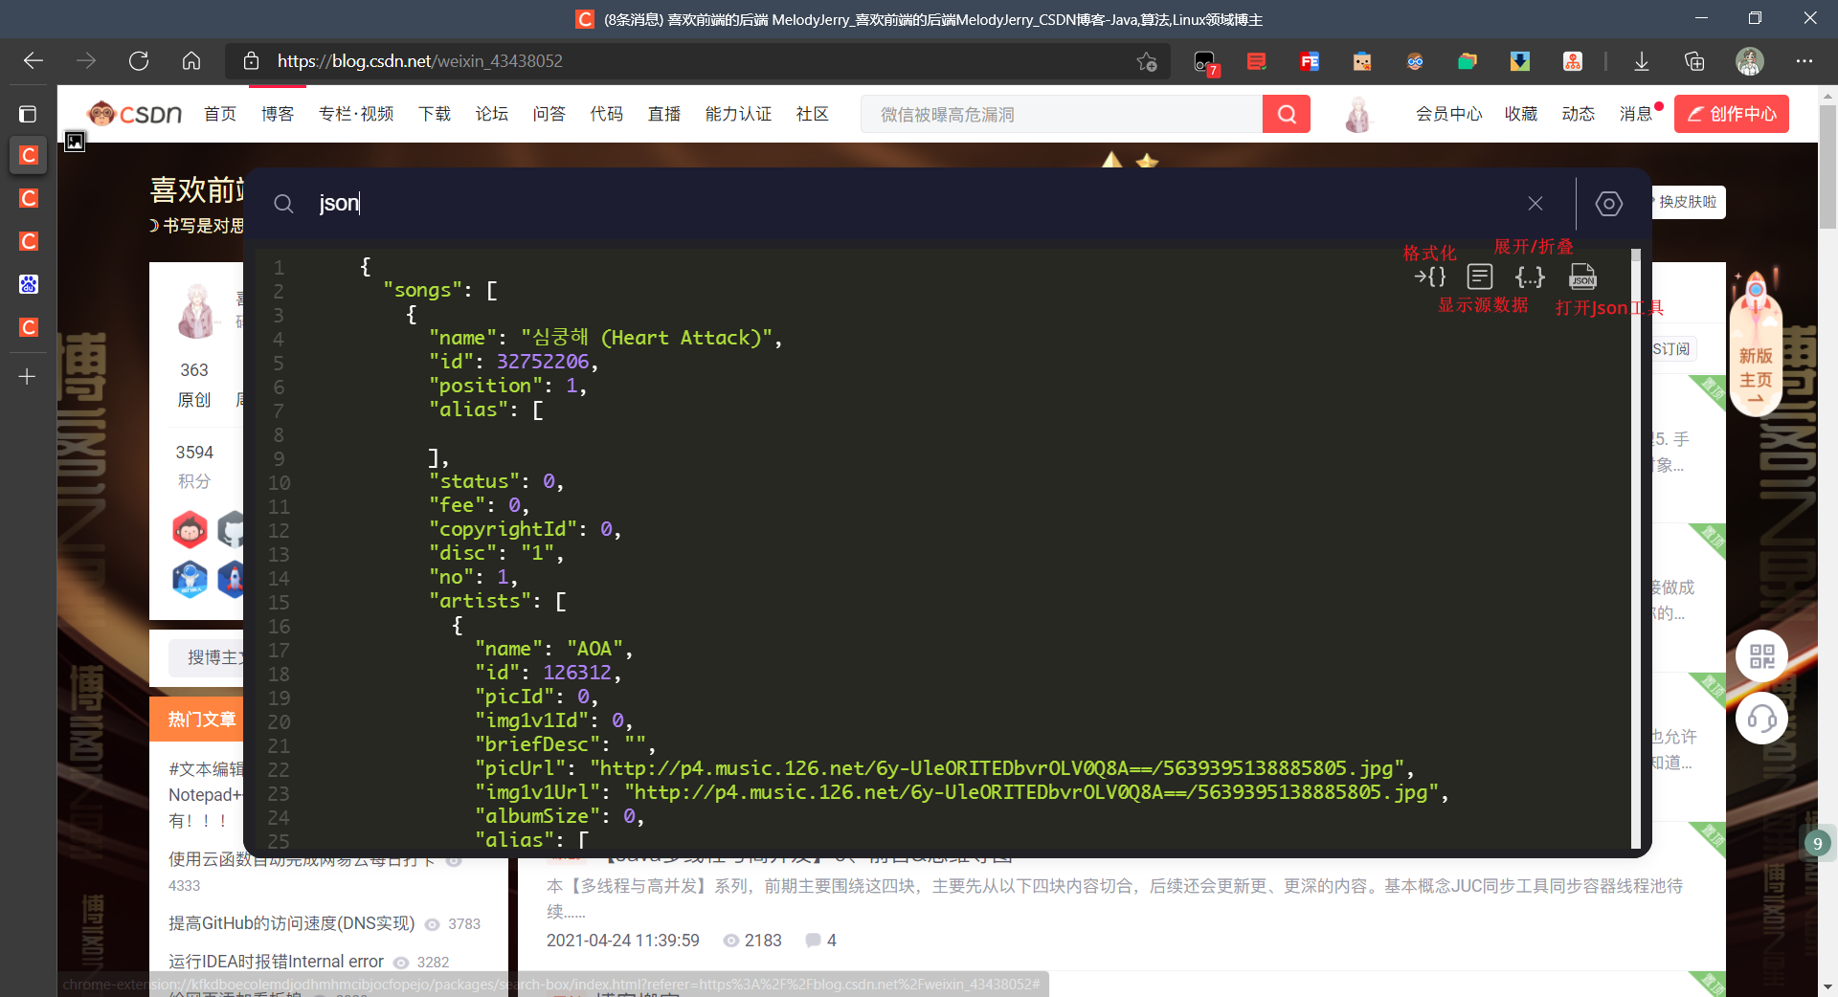Open the 专栏·视频 nav item
The width and height of the screenshot is (1838, 997).
pyautogui.click(x=356, y=114)
